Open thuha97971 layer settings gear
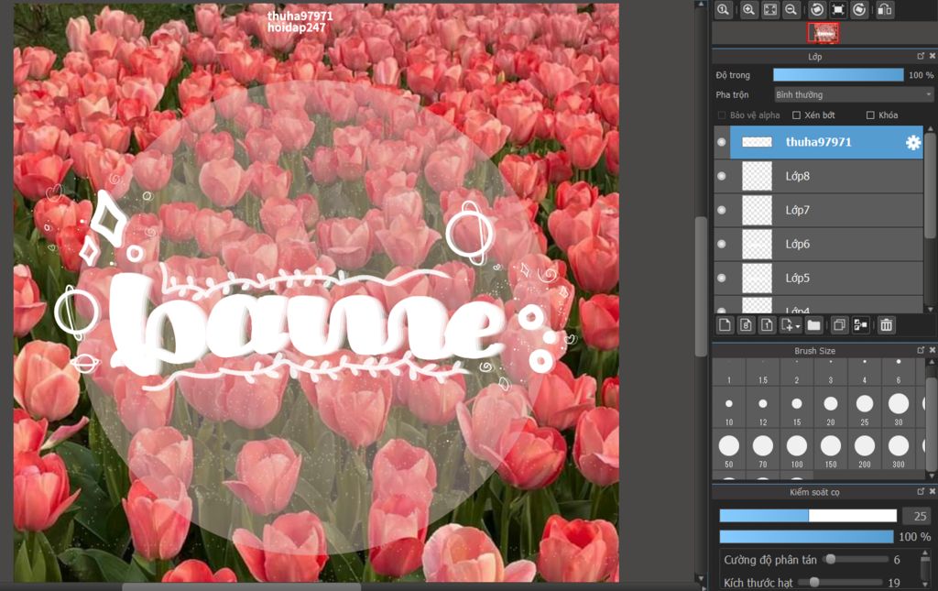938x591 pixels. click(913, 142)
